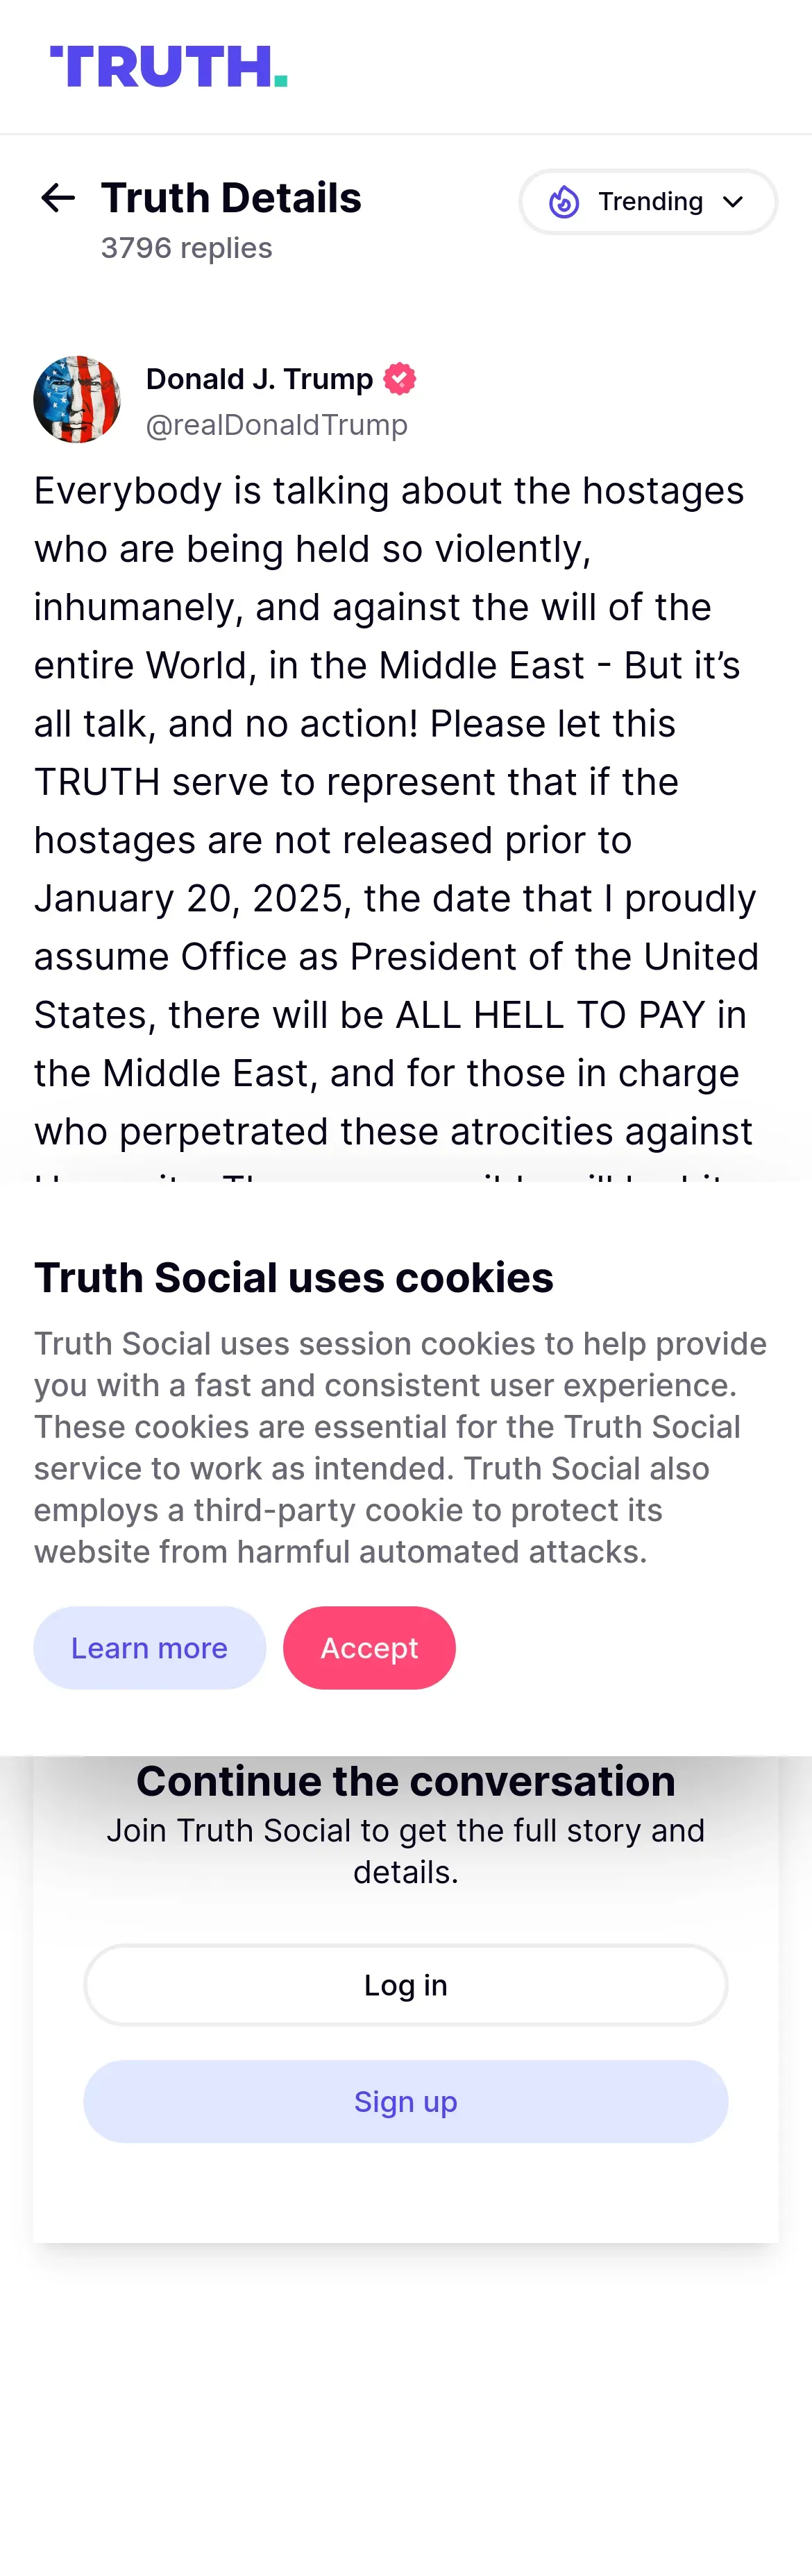Click the session cookies description paragraph

pyautogui.click(x=401, y=1447)
